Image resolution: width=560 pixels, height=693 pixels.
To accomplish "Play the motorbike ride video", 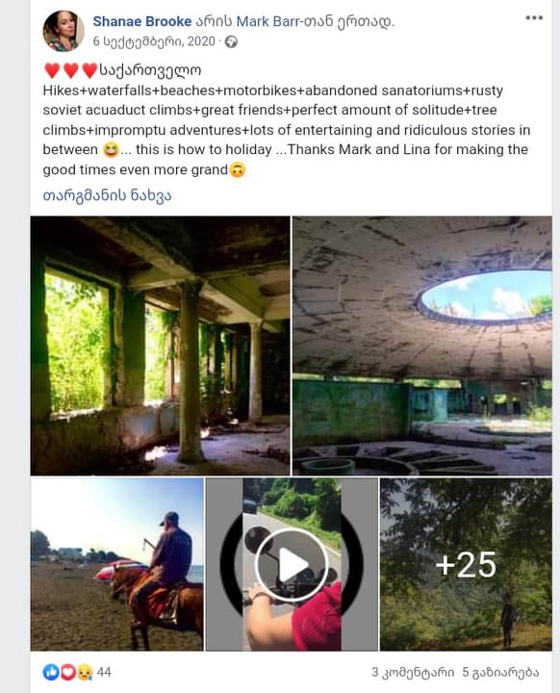I will pyautogui.click(x=292, y=564).
